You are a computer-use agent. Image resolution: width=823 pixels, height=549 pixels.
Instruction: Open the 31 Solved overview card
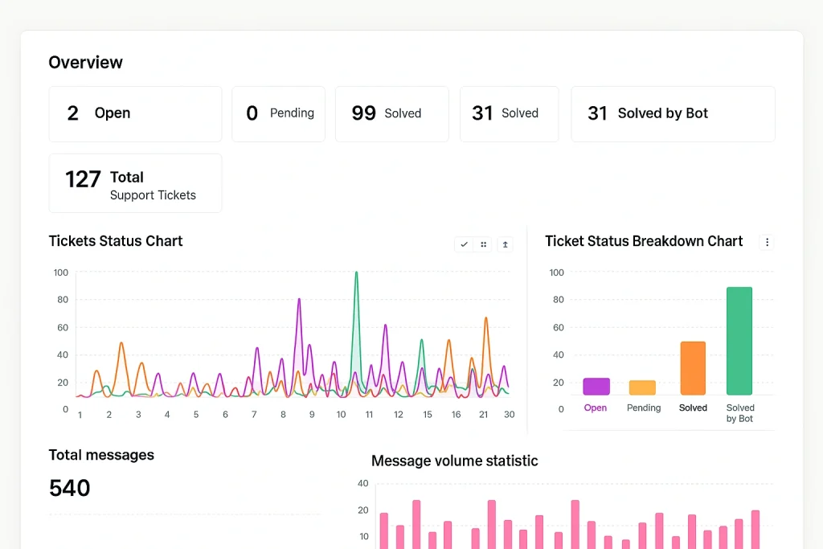tap(509, 114)
